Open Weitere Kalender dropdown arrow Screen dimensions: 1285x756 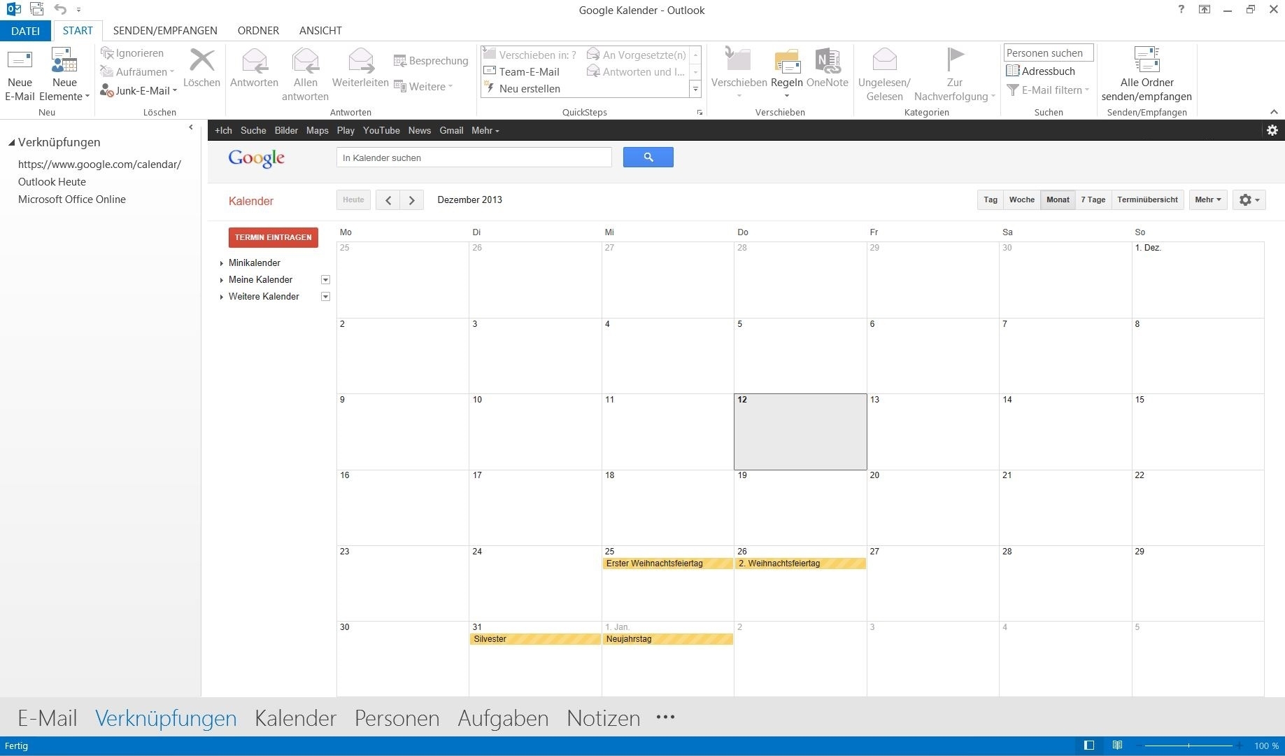click(x=325, y=297)
